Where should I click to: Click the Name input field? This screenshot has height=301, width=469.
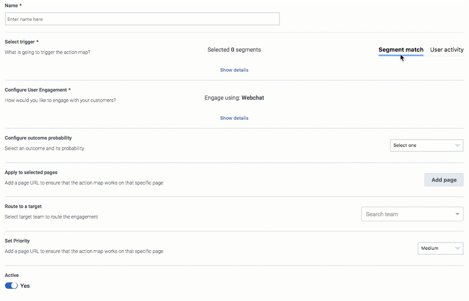142,19
